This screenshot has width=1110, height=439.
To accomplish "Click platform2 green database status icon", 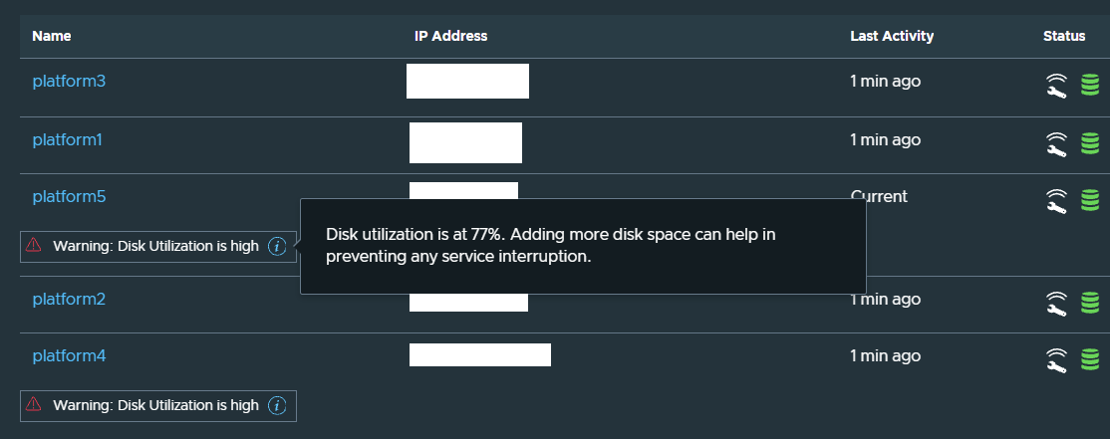I will point(1090,304).
